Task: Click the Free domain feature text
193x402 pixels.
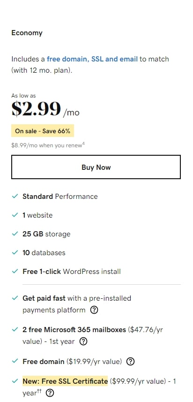Action: pyautogui.click(x=43, y=362)
